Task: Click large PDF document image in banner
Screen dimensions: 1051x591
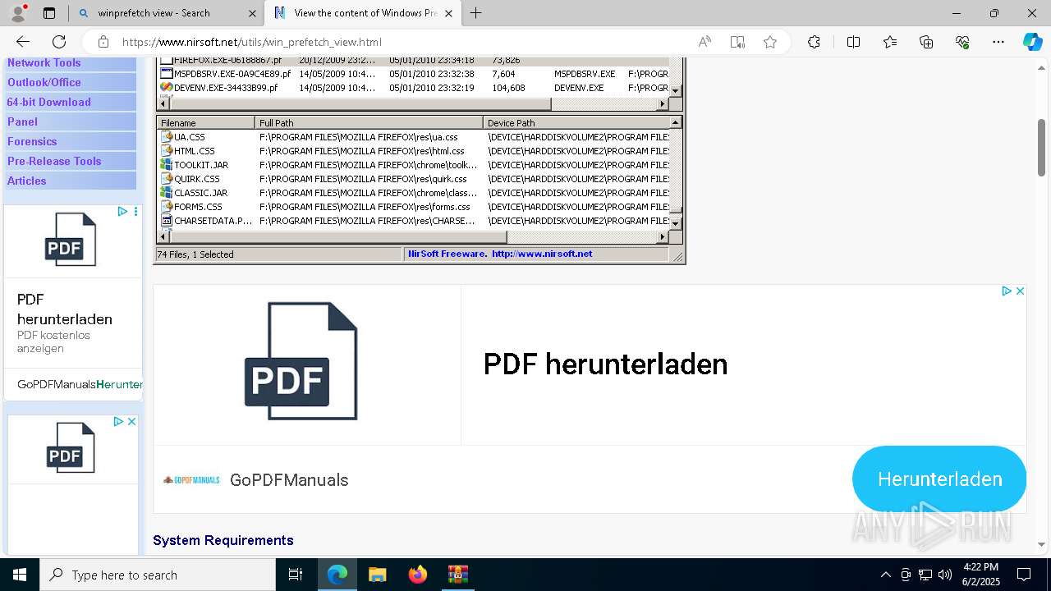Action: [301, 361]
